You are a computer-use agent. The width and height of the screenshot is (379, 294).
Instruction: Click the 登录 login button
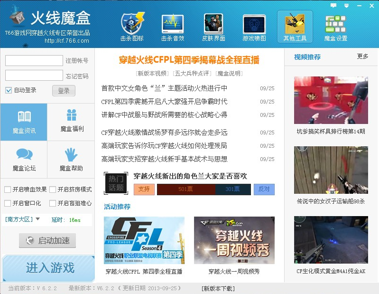coord(64,91)
